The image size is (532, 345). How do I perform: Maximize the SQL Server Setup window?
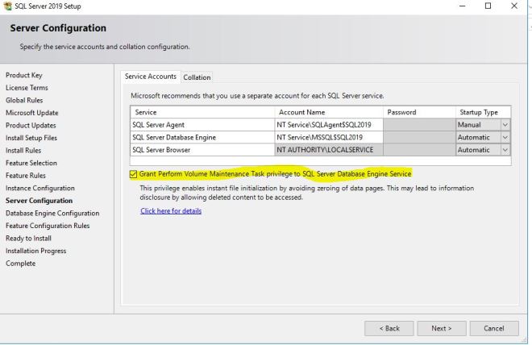[488, 6]
